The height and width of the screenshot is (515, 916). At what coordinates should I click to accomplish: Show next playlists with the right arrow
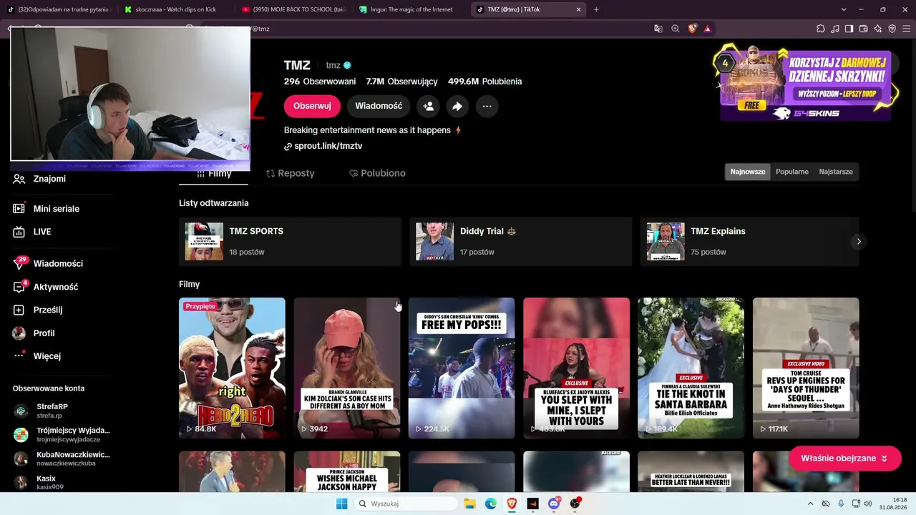tap(859, 242)
